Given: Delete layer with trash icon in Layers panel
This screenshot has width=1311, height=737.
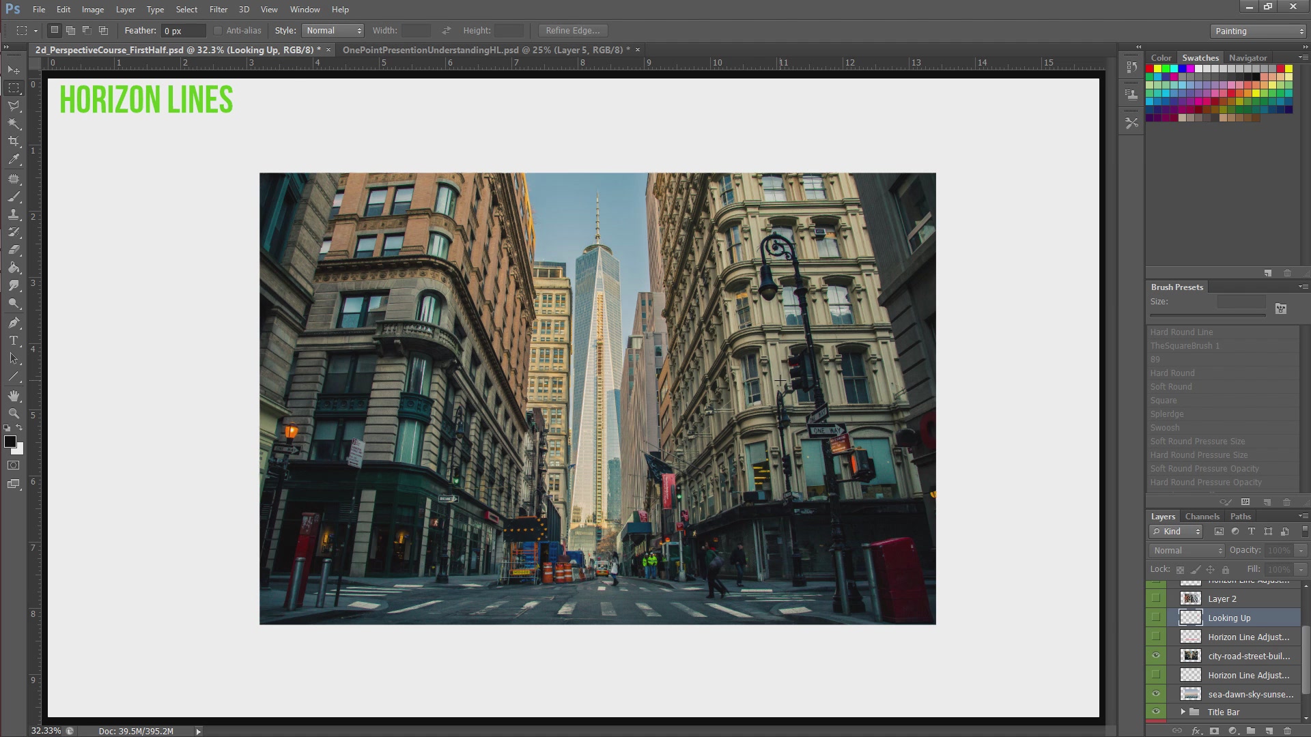Looking at the screenshot, I should 1287,731.
